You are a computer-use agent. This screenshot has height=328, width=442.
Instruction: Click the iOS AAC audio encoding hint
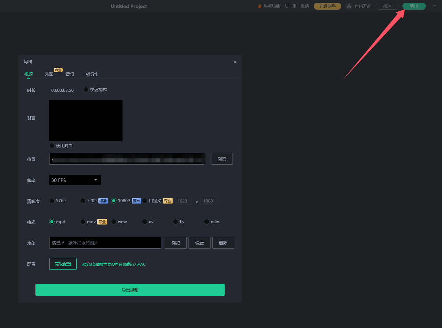[114, 264]
